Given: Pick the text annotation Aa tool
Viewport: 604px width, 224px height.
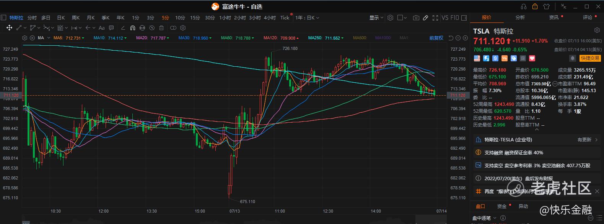Looking at the screenshot, I should [x=101, y=28].
